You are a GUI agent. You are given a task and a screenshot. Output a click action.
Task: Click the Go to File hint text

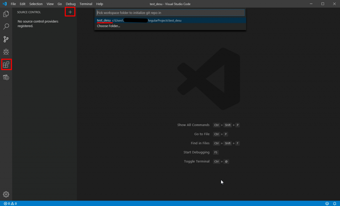click(202, 134)
